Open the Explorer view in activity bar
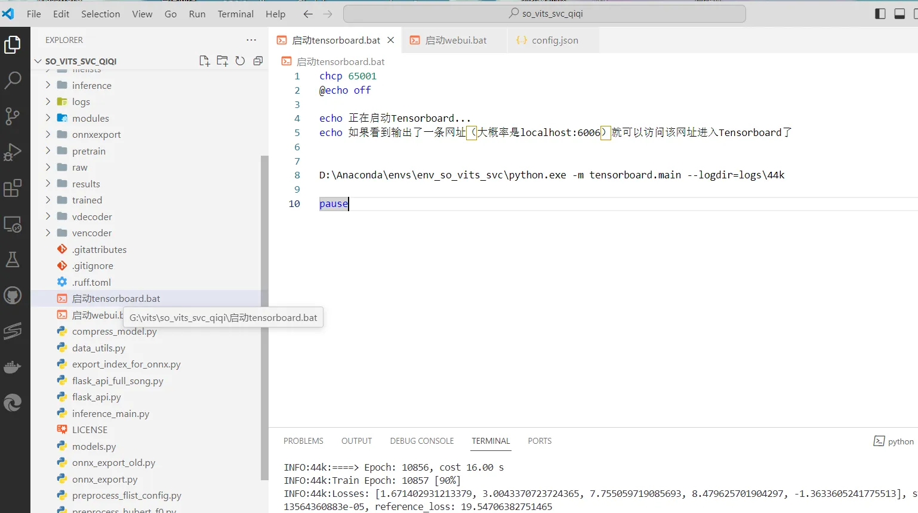This screenshot has width=918, height=513. [13, 45]
